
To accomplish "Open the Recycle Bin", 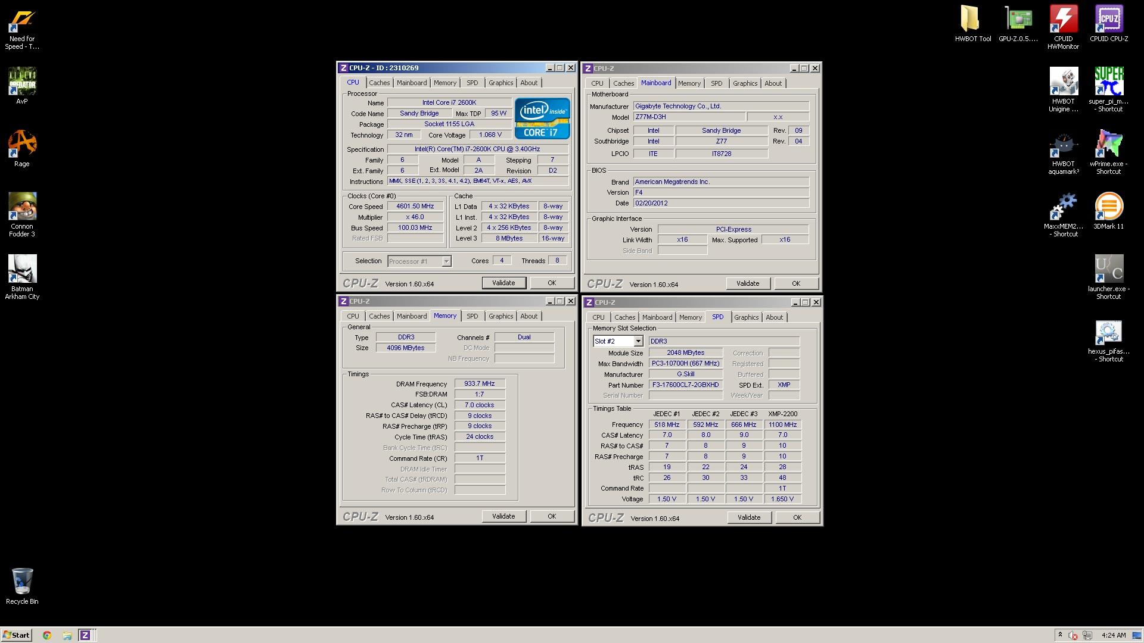I will pyautogui.click(x=22, y=586).
